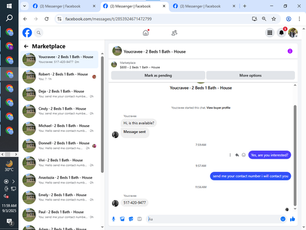
Task: Open Vivi's conversation
Action: click(59, 163)
